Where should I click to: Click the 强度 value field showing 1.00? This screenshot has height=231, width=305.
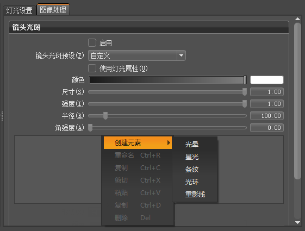267,104
